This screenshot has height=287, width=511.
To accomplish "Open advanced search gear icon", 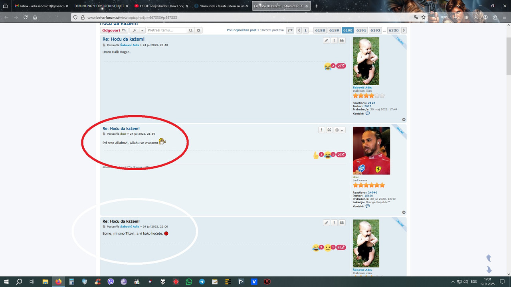I will coord(198,30).
